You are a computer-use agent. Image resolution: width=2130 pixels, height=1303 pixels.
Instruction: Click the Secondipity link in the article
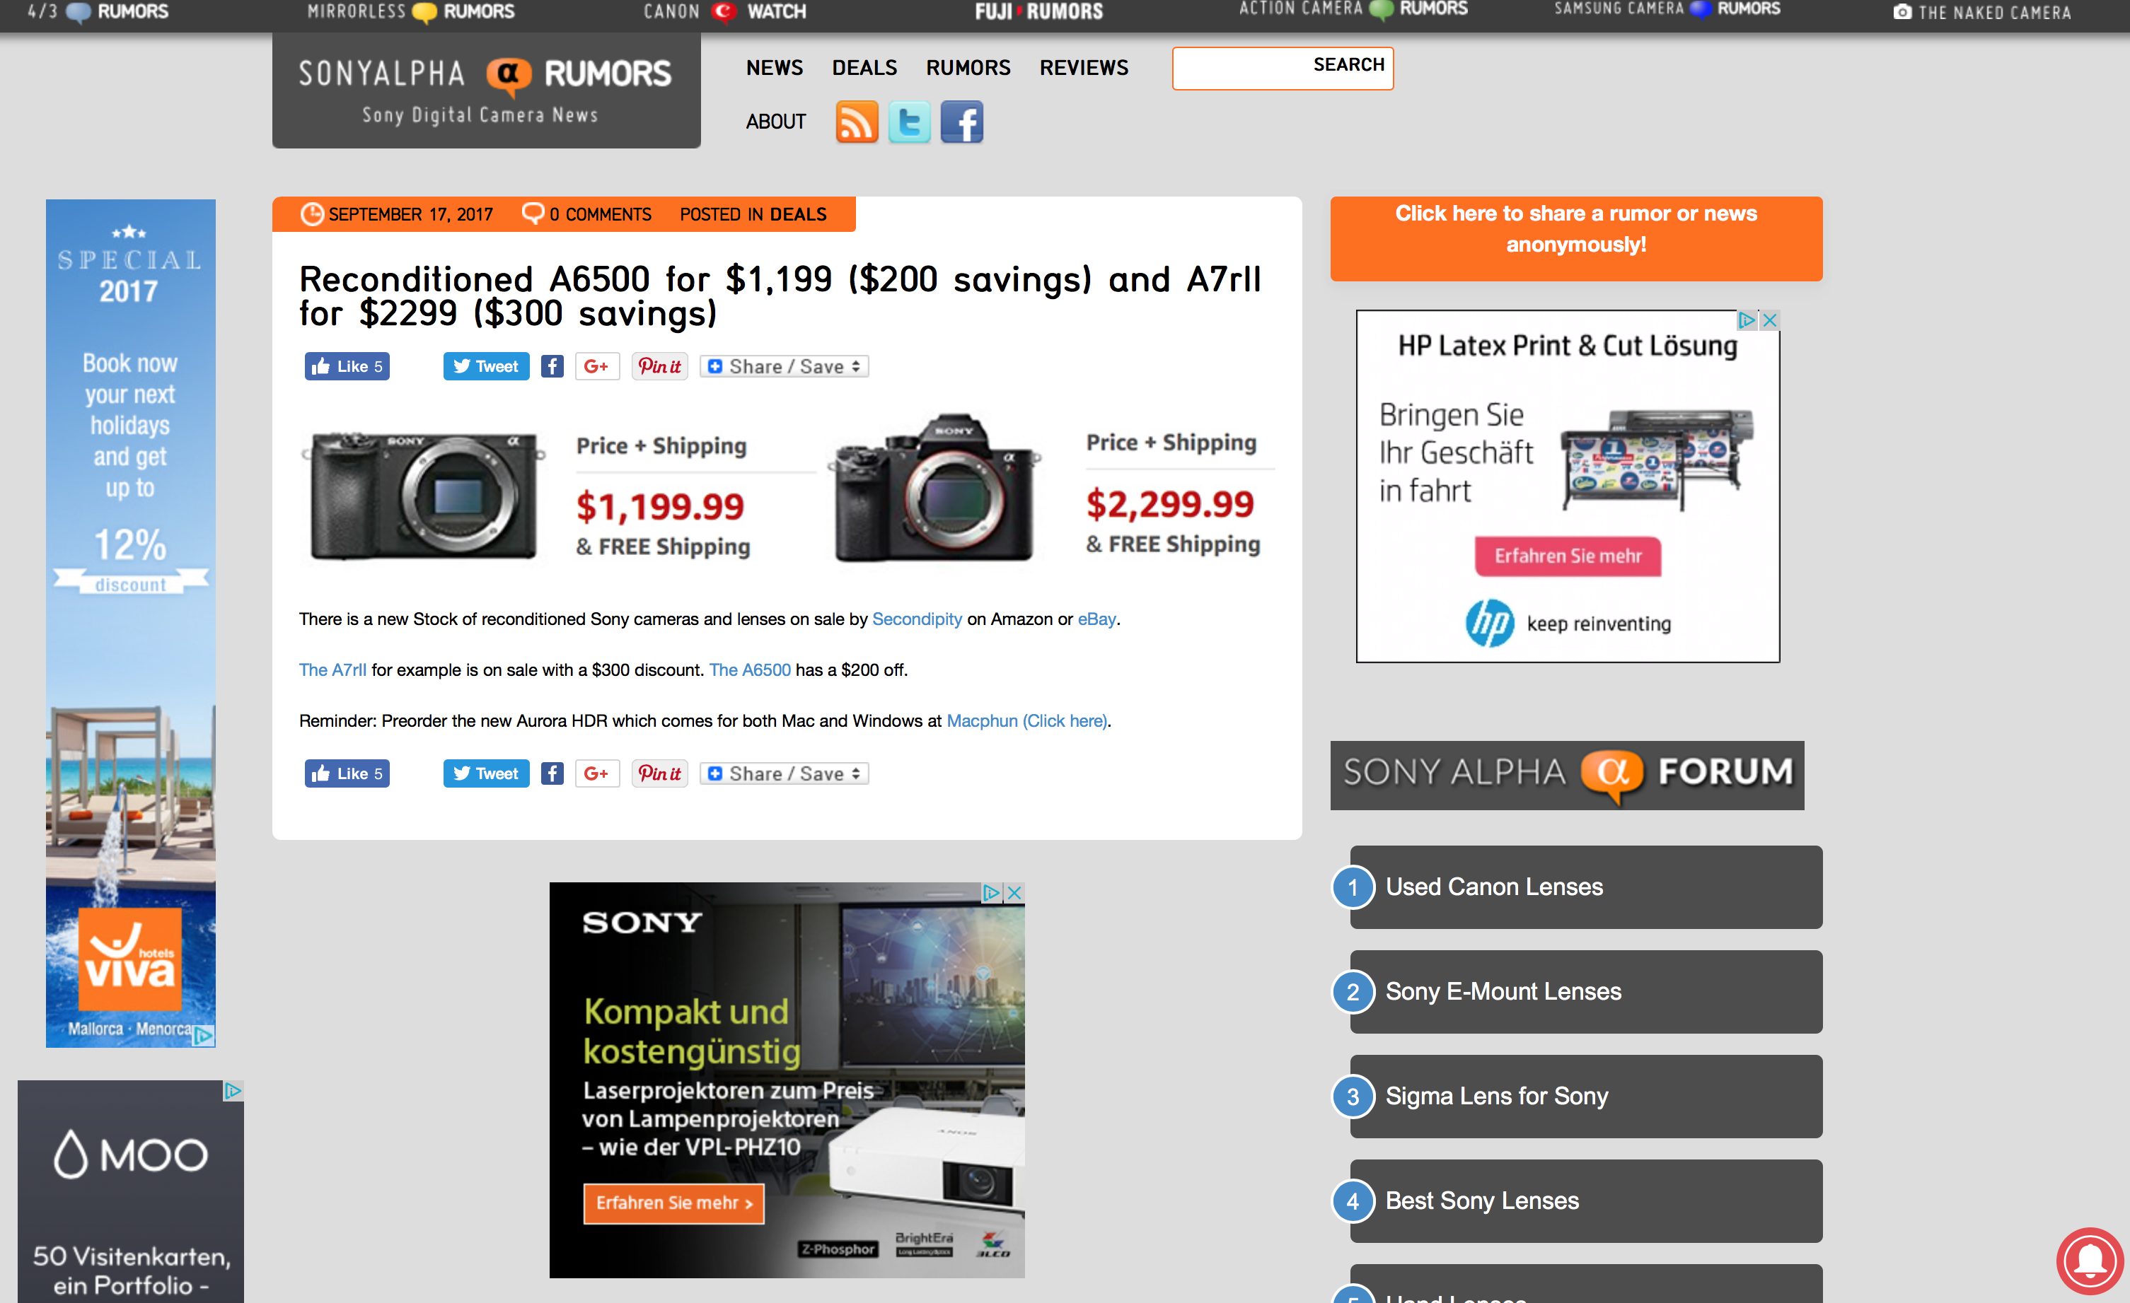[916, 619]
